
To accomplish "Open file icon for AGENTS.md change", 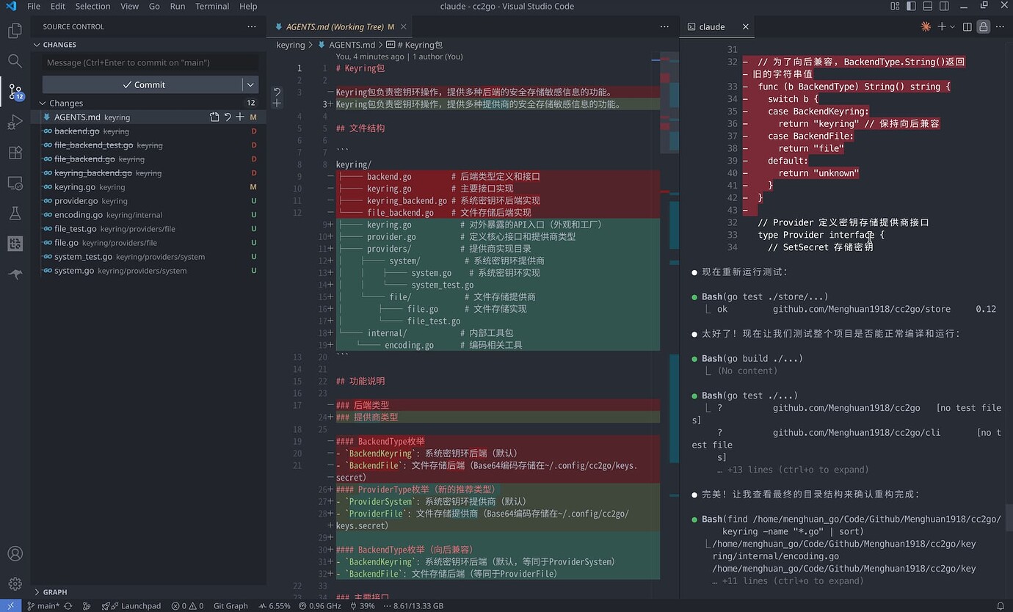I will pyautogui.click(x=214, y=117).
